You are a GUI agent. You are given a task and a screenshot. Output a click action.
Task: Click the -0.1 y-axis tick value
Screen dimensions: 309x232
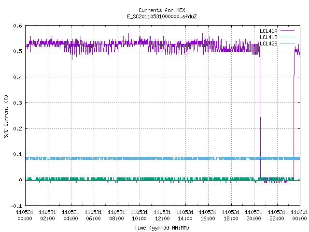pos(16,206)
